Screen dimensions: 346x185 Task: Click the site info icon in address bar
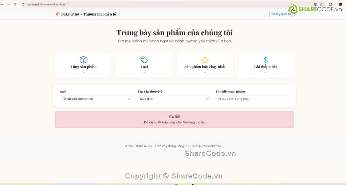[x=23, y=4]
